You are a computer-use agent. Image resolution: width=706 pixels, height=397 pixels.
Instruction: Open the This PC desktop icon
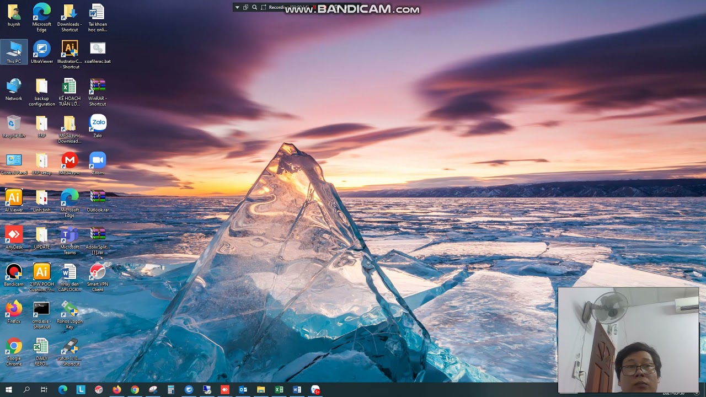14,52
